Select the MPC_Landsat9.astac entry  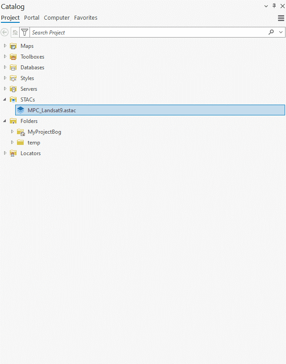pos(150,110)
